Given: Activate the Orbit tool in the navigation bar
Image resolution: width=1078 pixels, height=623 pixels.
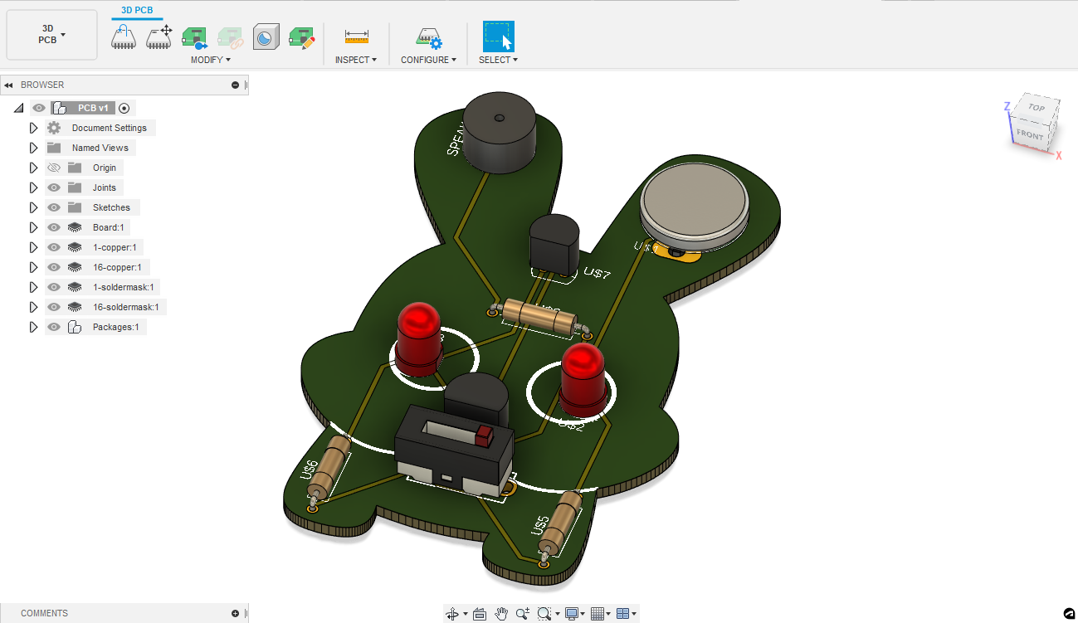Looking at the screenshot, I should 452,614.
